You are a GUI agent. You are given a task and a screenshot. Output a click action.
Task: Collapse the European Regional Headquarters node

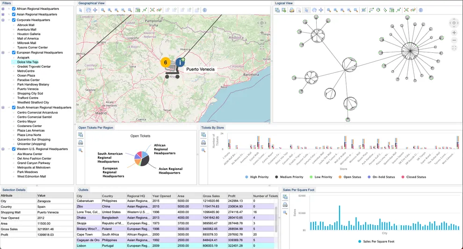[x=3, y=53]
